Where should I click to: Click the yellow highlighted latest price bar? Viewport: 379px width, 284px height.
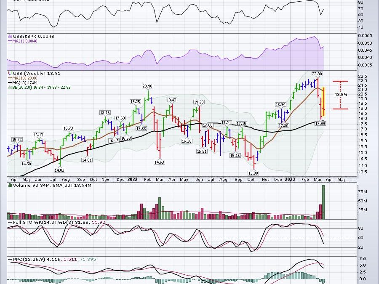point(323,102)
